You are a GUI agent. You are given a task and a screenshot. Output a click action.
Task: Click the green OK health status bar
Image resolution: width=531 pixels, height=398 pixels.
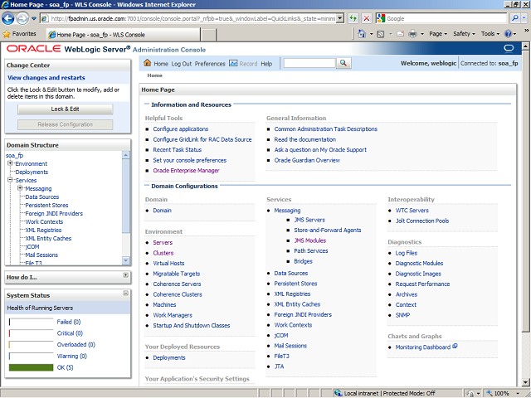(31, 366)
